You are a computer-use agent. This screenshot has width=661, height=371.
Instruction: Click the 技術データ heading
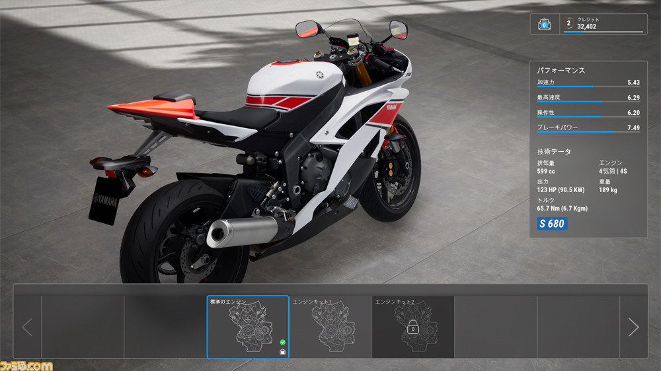[554, 152]
